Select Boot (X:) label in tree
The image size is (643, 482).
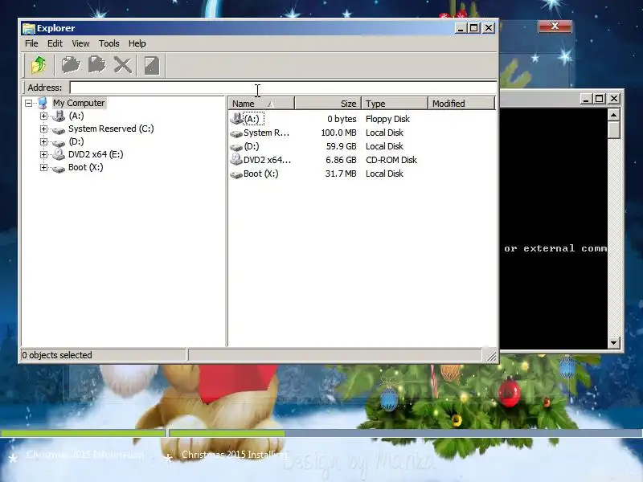tap(85, 167)
